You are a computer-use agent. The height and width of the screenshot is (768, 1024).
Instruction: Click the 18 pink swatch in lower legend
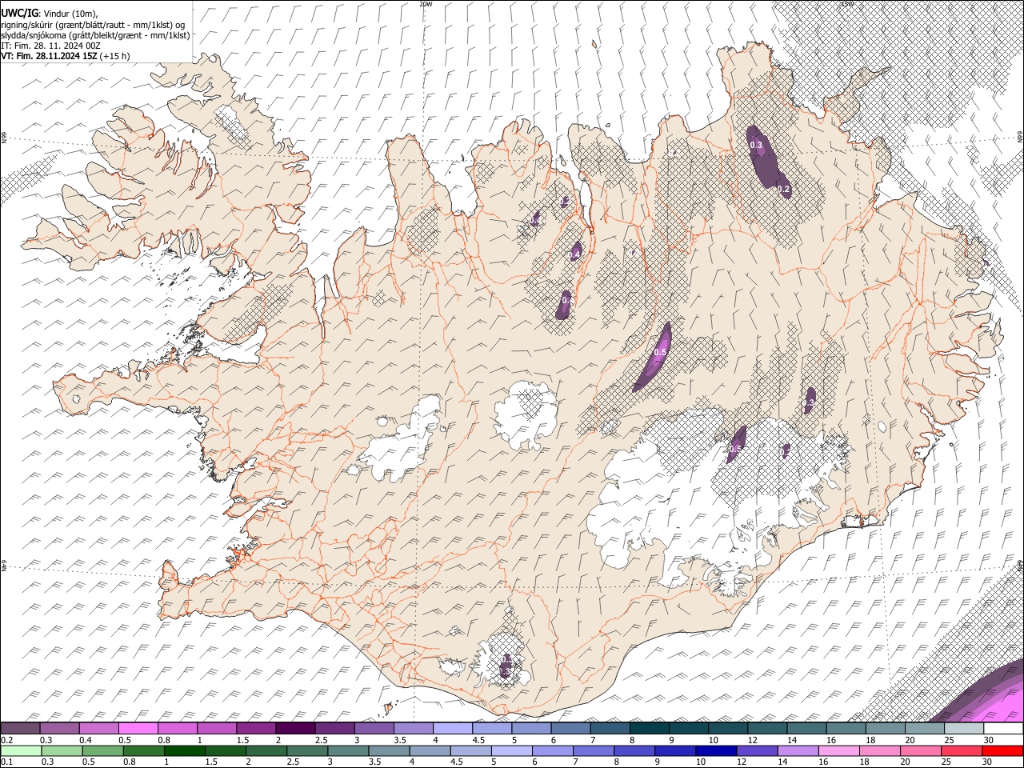[878, 750]
